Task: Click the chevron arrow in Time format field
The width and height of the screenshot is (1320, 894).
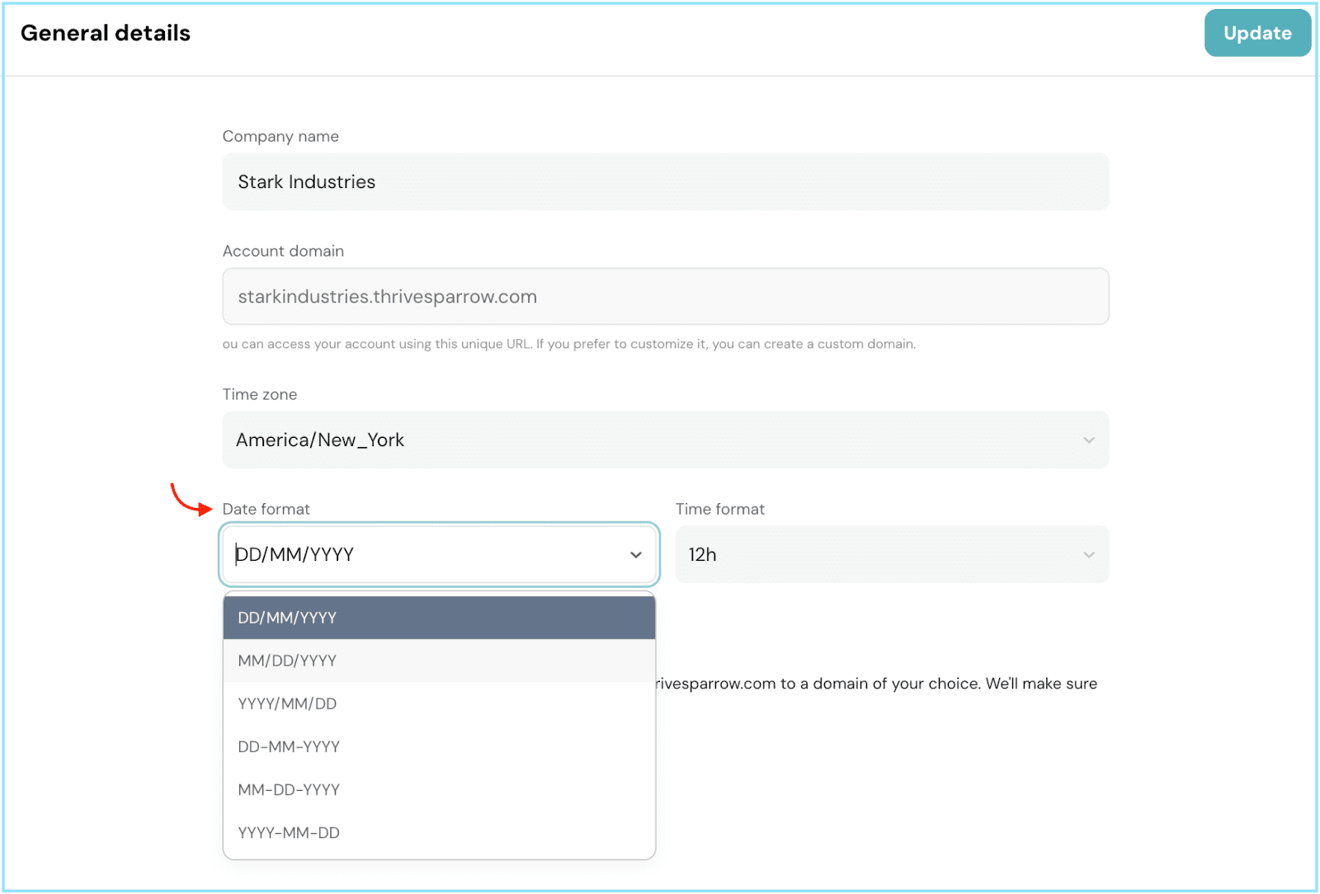Action: point(1088,555)
